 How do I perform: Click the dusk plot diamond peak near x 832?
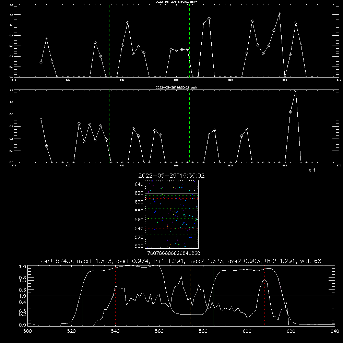tap(133, 129)
